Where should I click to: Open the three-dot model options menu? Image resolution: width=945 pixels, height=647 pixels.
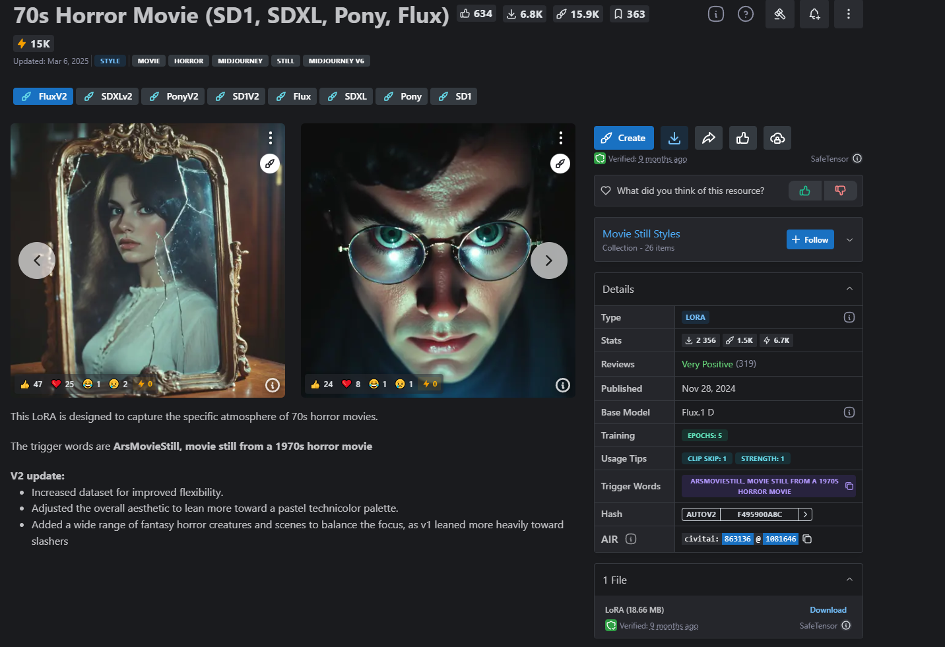(849, 14)
